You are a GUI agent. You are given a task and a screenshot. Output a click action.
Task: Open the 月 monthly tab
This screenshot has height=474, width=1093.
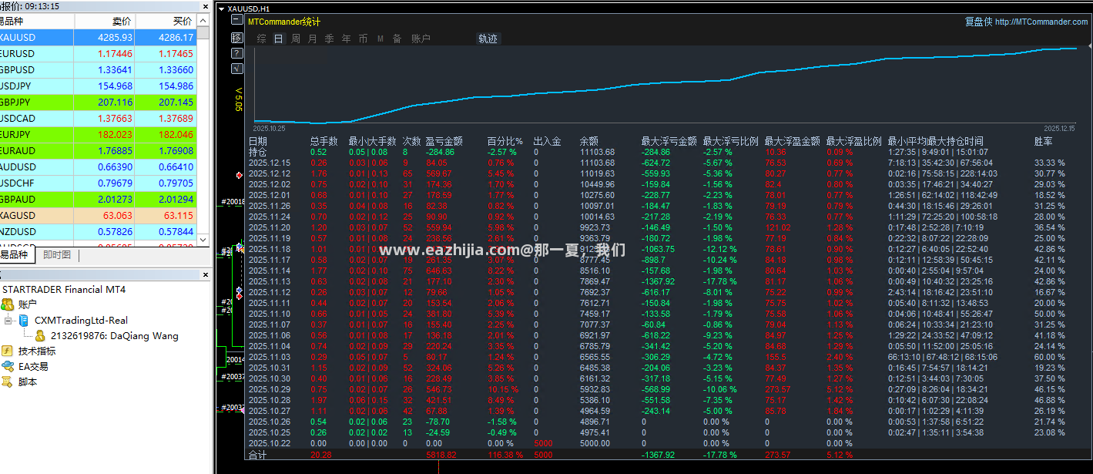tap(313, 39)
